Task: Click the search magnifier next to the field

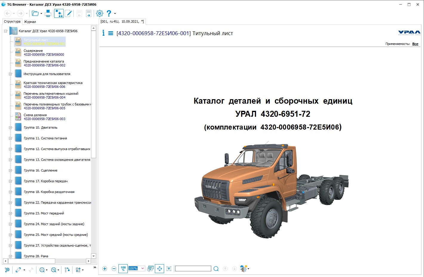Action: tap(216, 269)
